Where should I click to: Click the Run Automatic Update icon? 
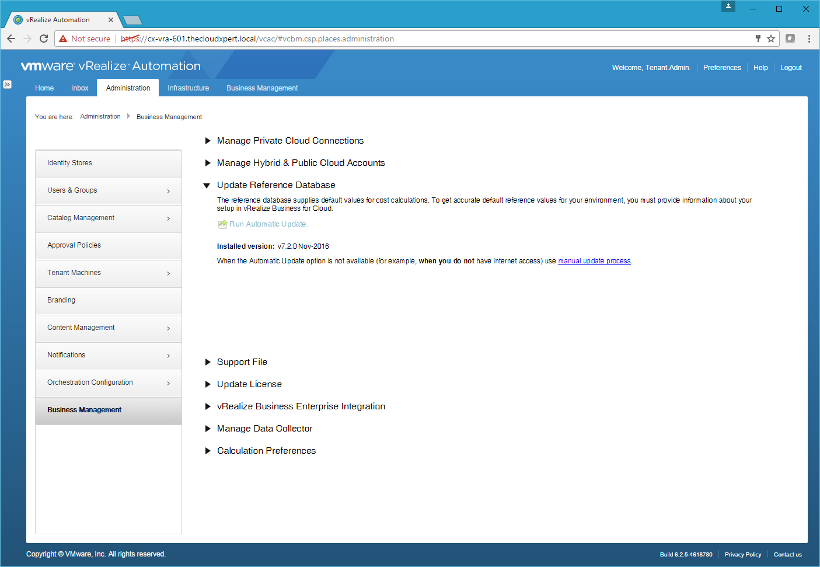[x=222, y=224]
